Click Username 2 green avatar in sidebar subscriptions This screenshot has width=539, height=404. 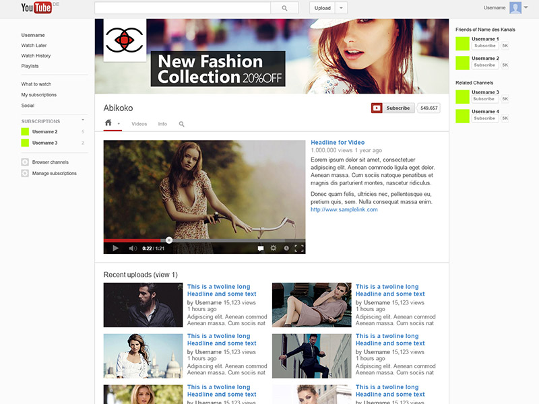click(25, 131)
